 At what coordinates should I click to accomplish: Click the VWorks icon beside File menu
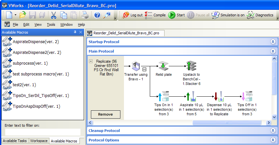pos(7,24)
